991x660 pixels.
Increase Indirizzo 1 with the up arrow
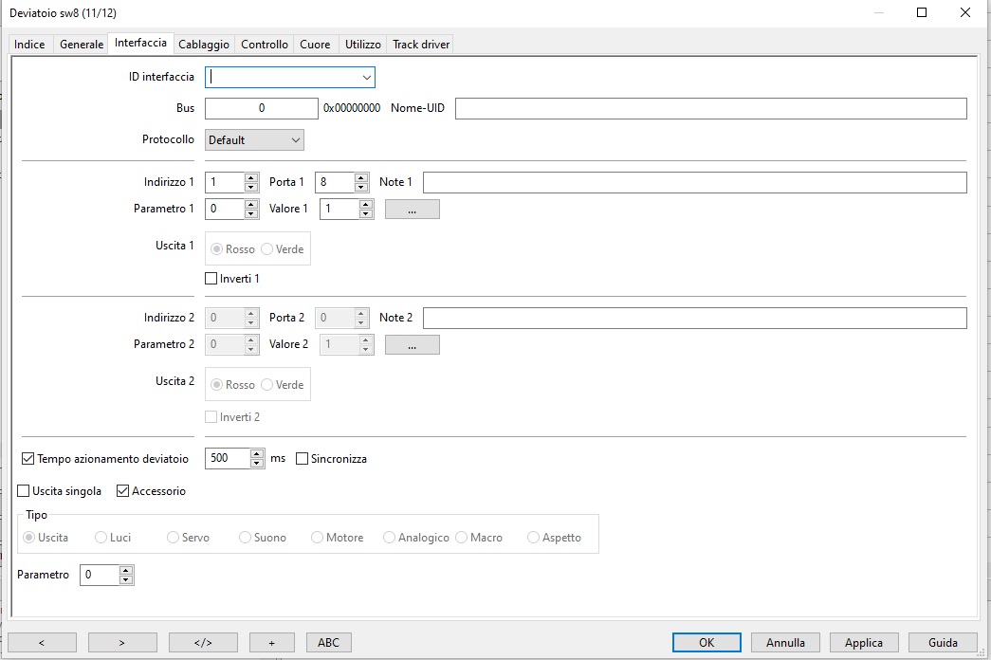[x=251, y=177]
